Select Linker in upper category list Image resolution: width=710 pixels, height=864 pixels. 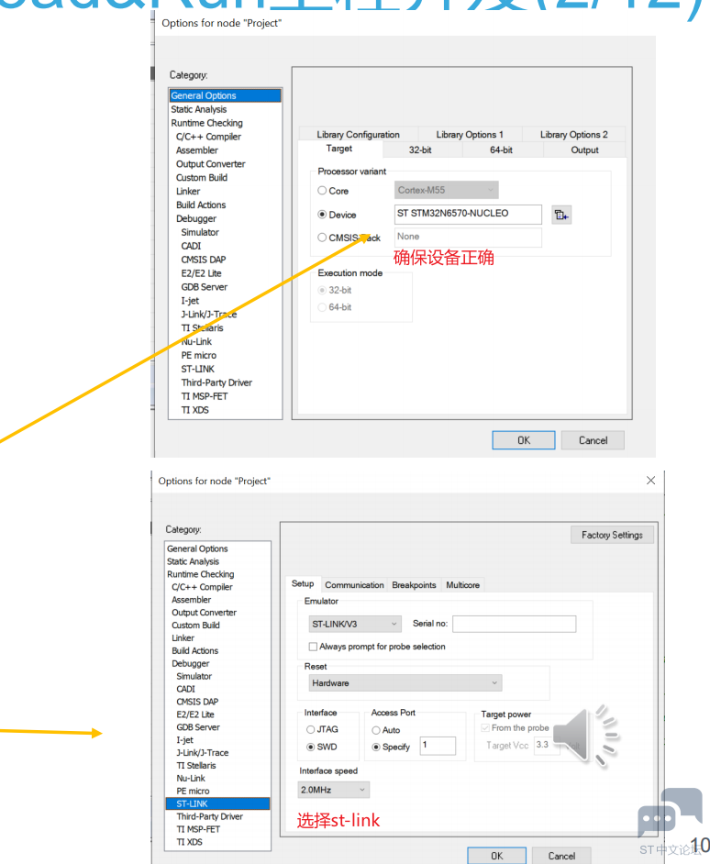click(188, 192)
